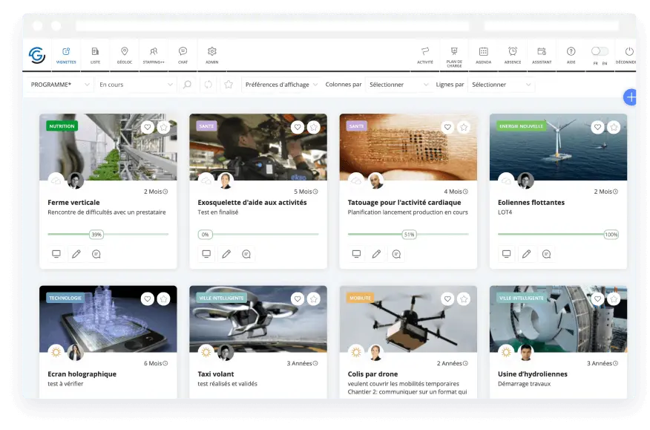Edit the Eoliennes flottantes project
This screenshot has height=430, width=650.
[x=527, y=253]
